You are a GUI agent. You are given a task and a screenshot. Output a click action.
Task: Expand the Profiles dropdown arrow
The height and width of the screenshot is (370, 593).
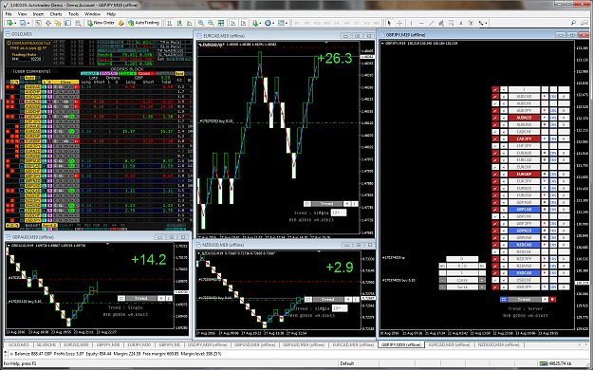[28, 23]
